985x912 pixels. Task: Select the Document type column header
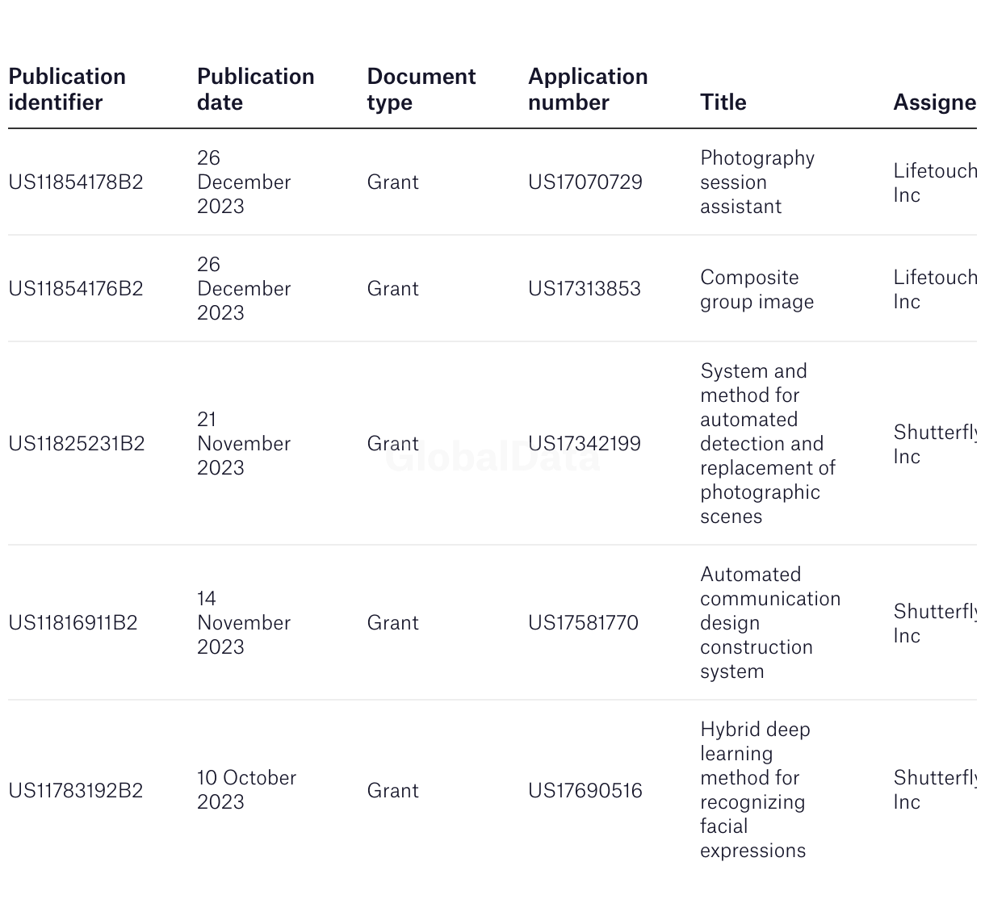[x=421, y=90]
